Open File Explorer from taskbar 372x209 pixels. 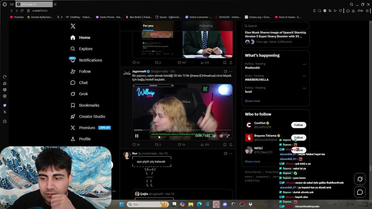click(x=191, y=204)
